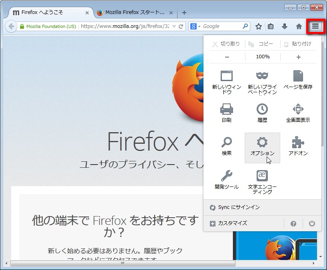The image size is (327, 270).
Task: Click ページを保存 (save page)
Action: (298, 80)
